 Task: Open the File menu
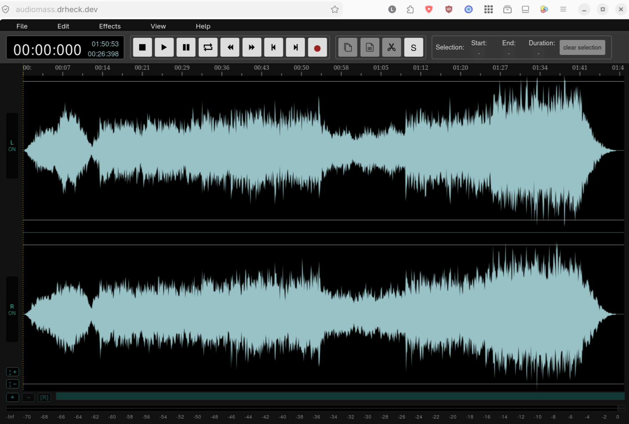(22, 26)
